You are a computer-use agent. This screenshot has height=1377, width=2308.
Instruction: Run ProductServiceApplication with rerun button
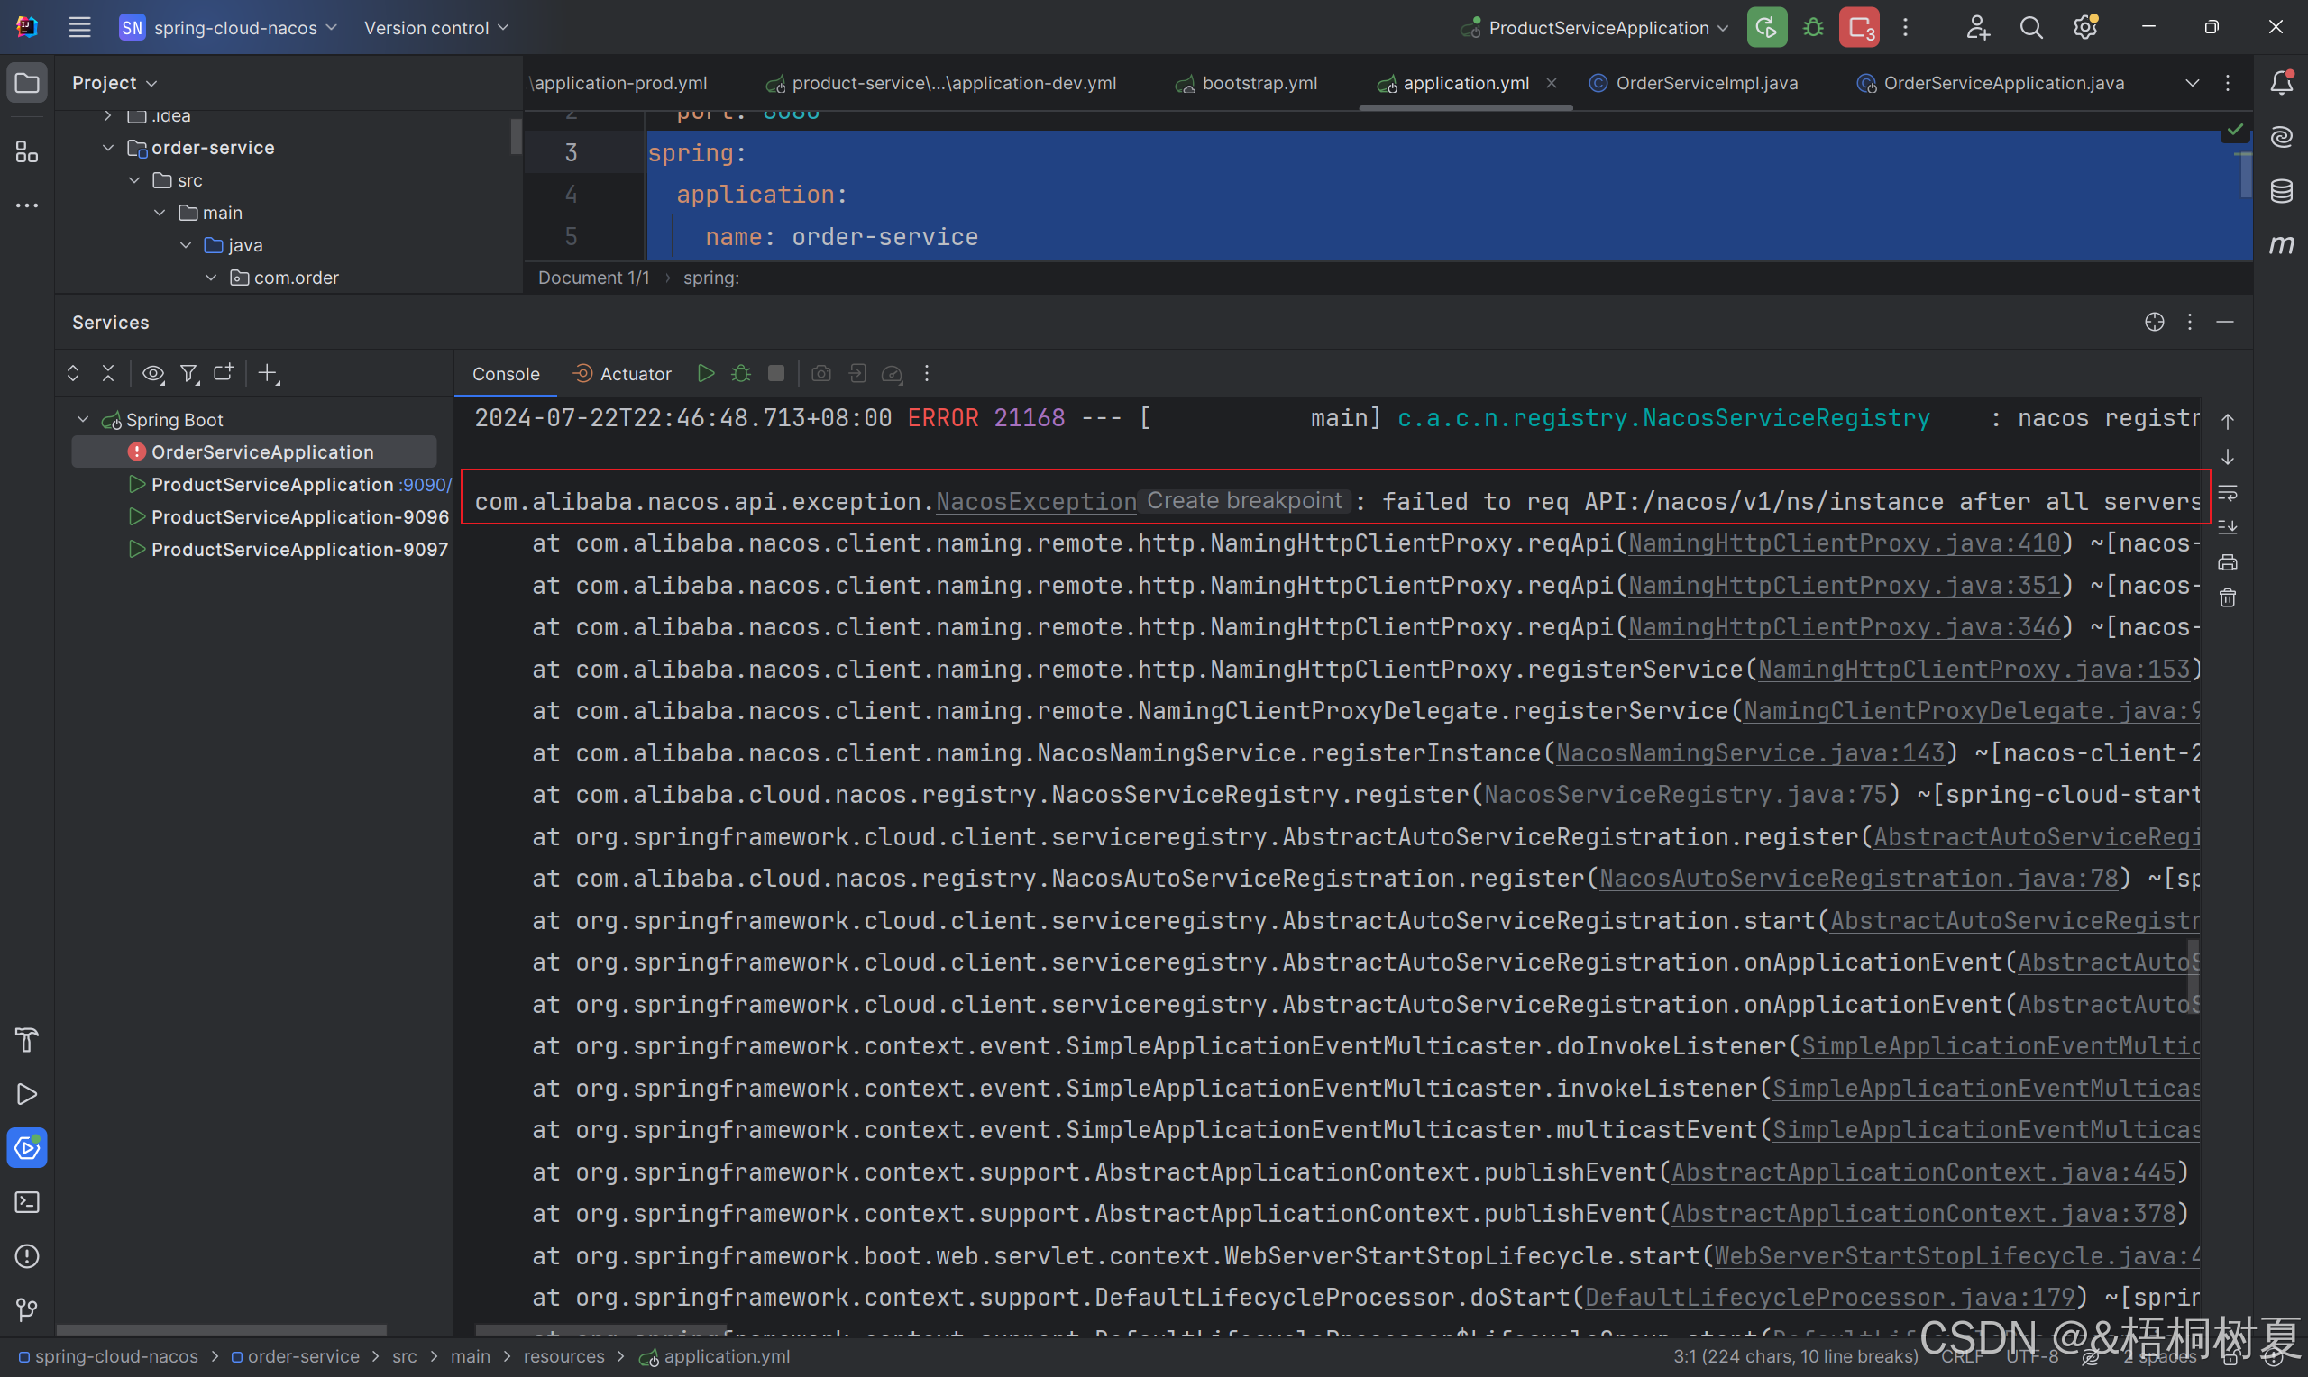click(x=1766, y=28)
